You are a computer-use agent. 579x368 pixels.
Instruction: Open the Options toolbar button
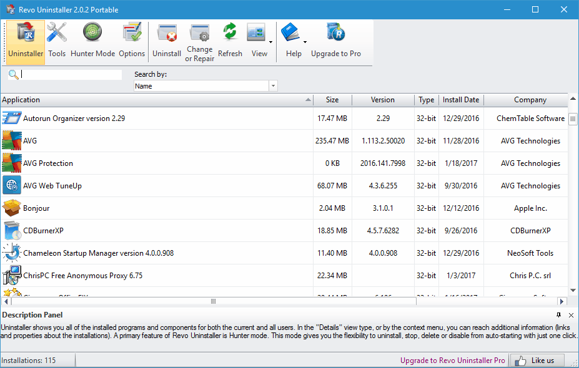(132, 40)
